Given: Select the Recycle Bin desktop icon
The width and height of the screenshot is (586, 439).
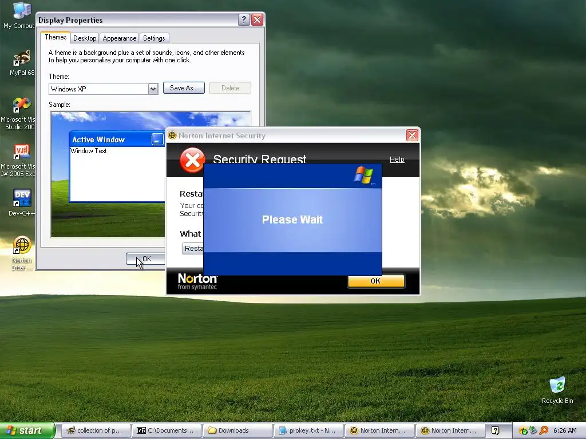Looking at the screenshot, I should 557,385.
